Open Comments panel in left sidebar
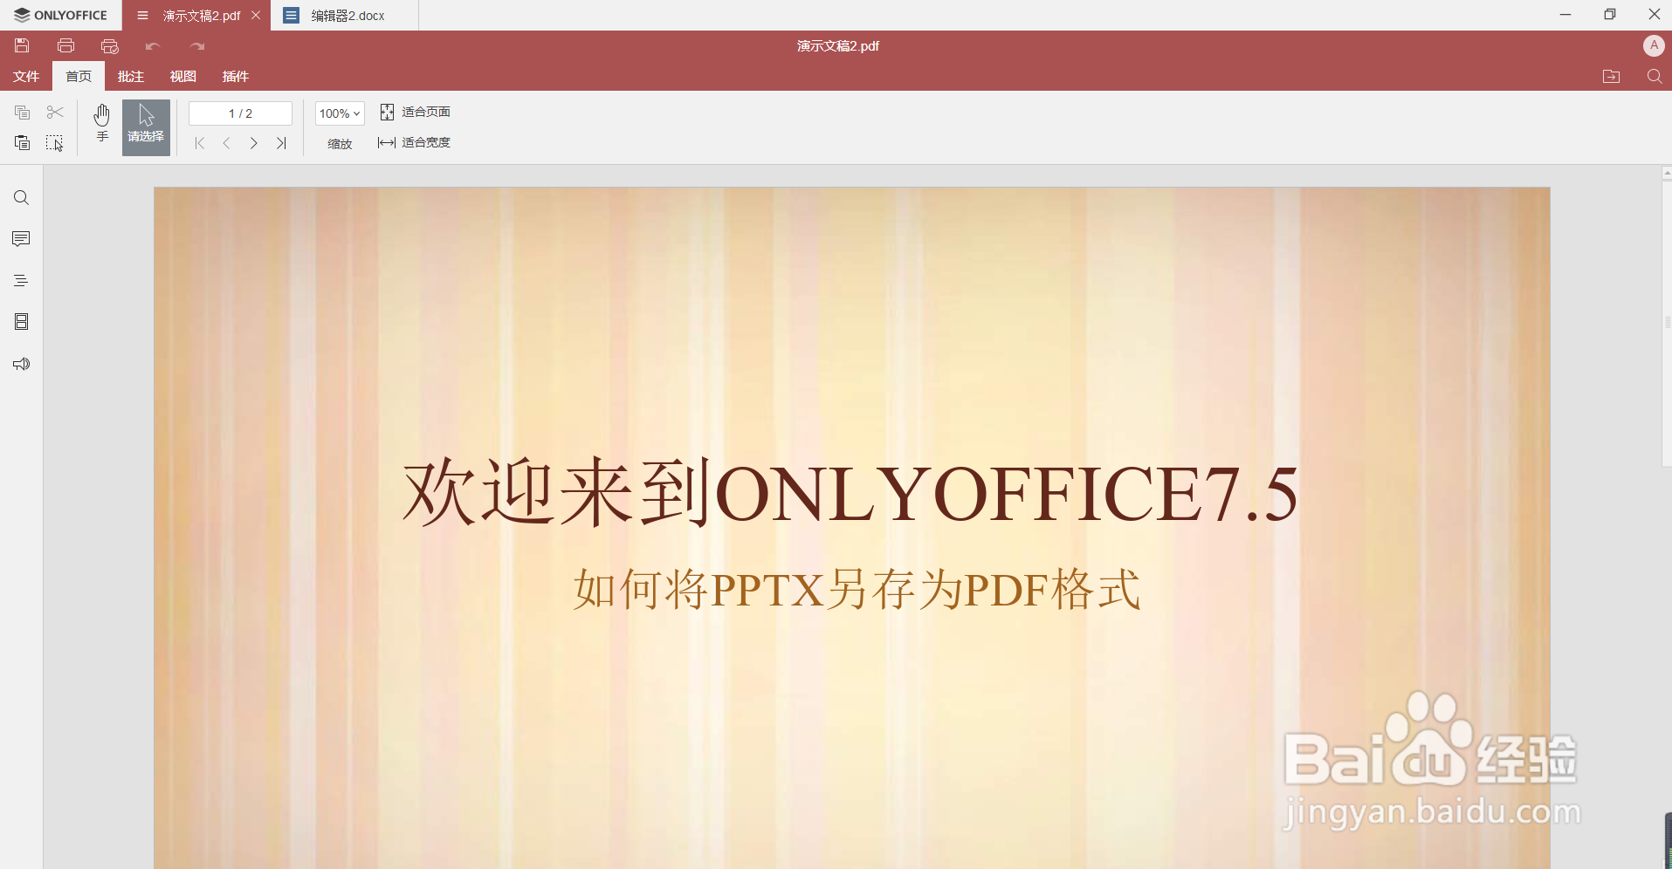 pos(22,239)
